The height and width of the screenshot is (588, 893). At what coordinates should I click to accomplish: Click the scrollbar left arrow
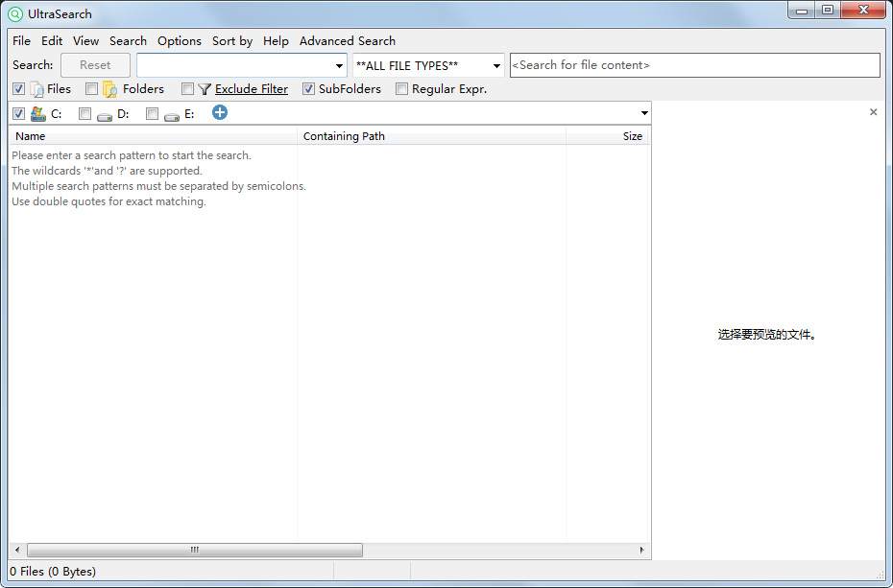click(17, 550)
